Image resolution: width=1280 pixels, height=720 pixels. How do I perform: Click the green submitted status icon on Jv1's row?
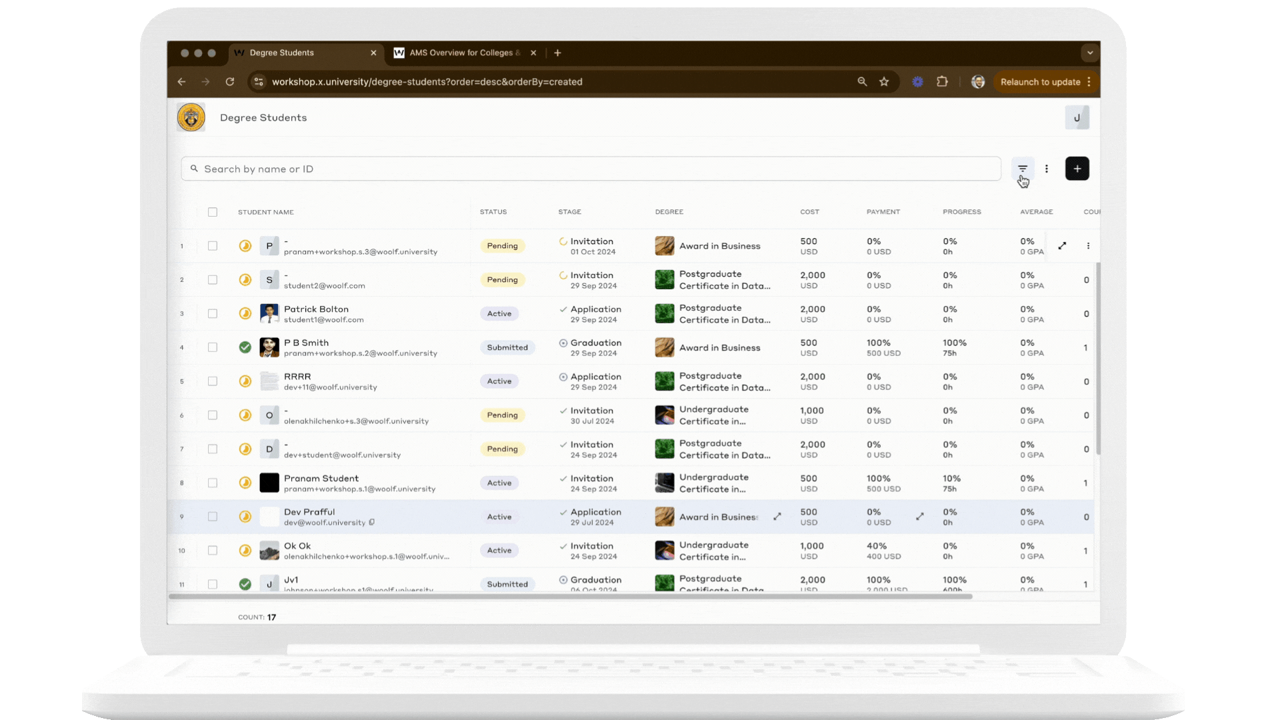pos(245,584)
